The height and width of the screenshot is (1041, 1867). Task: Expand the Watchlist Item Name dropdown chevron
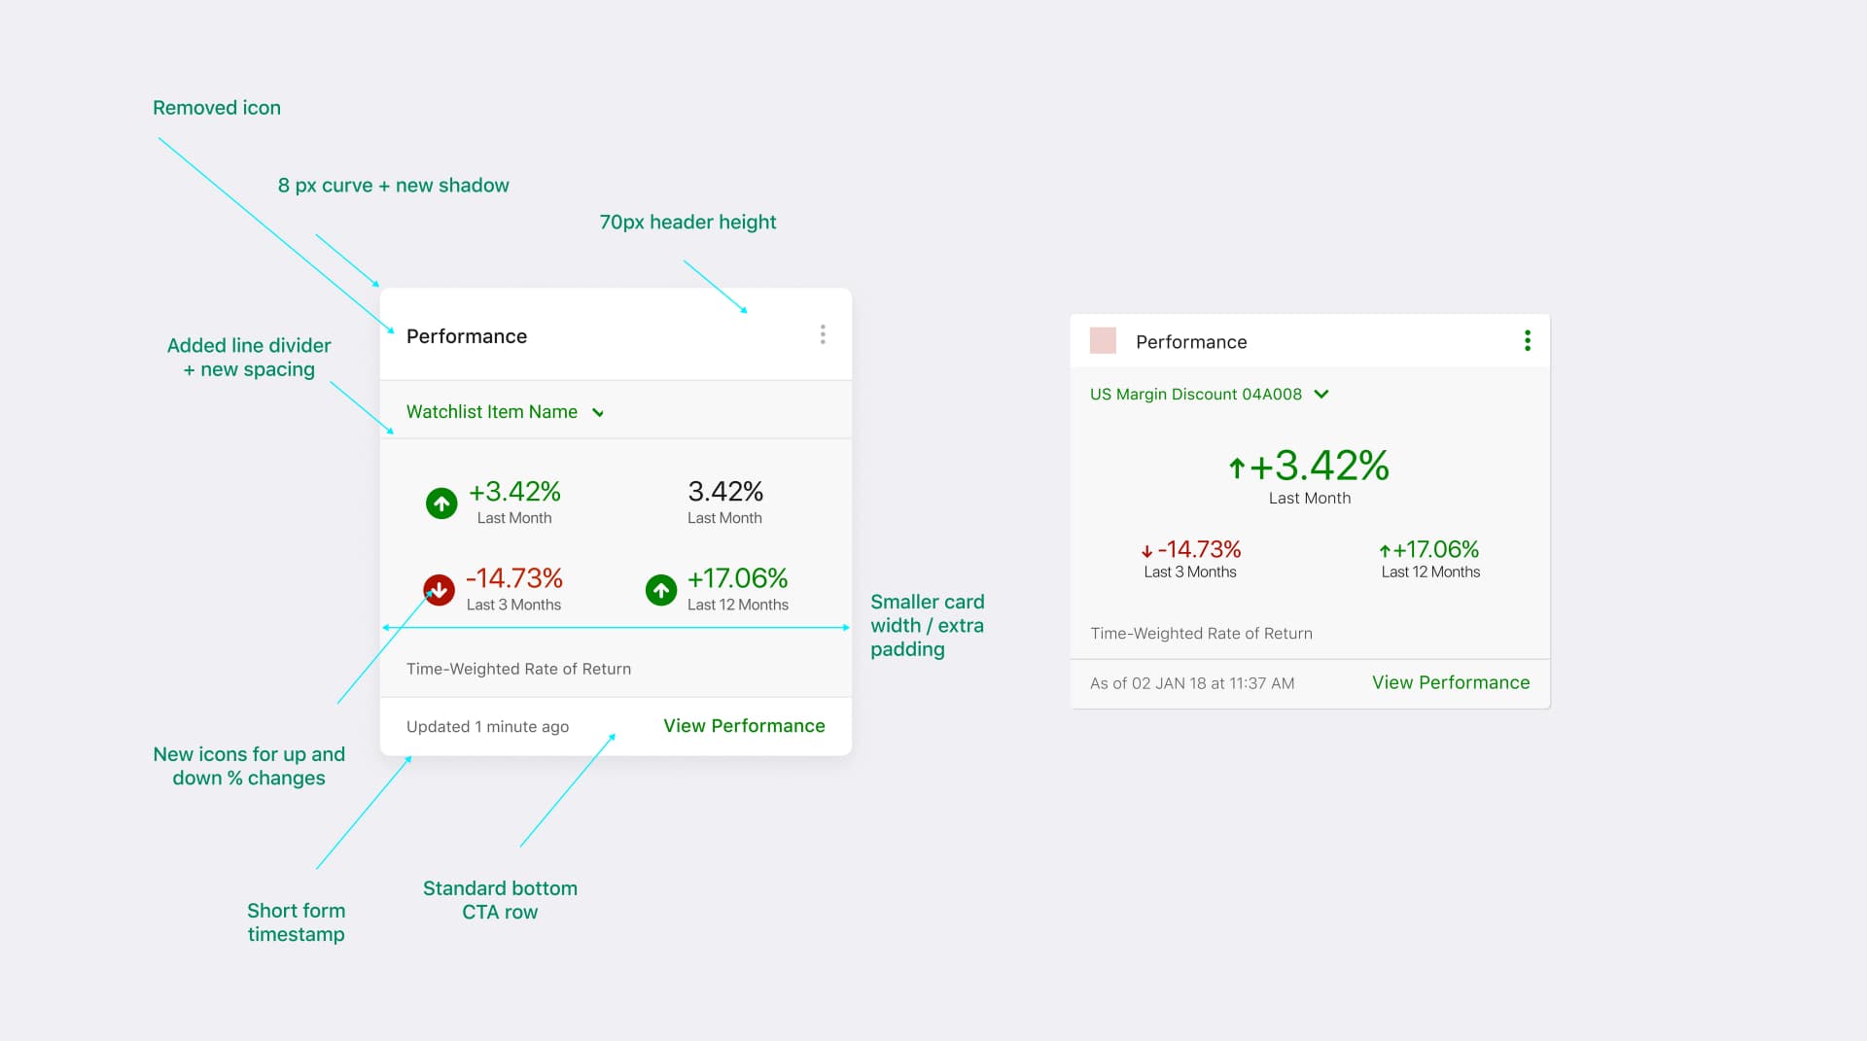[598, 413]
